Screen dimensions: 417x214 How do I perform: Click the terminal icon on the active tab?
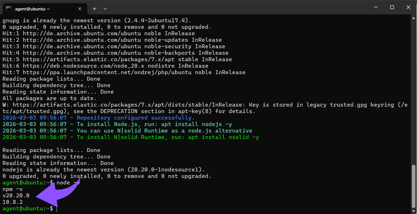click(9, 9)
